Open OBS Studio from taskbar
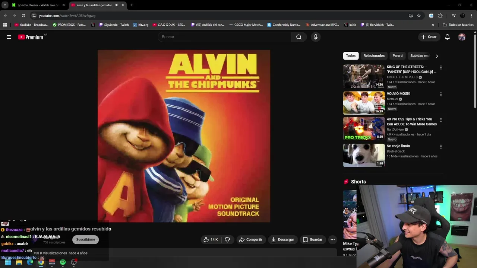 pos(74,262)
